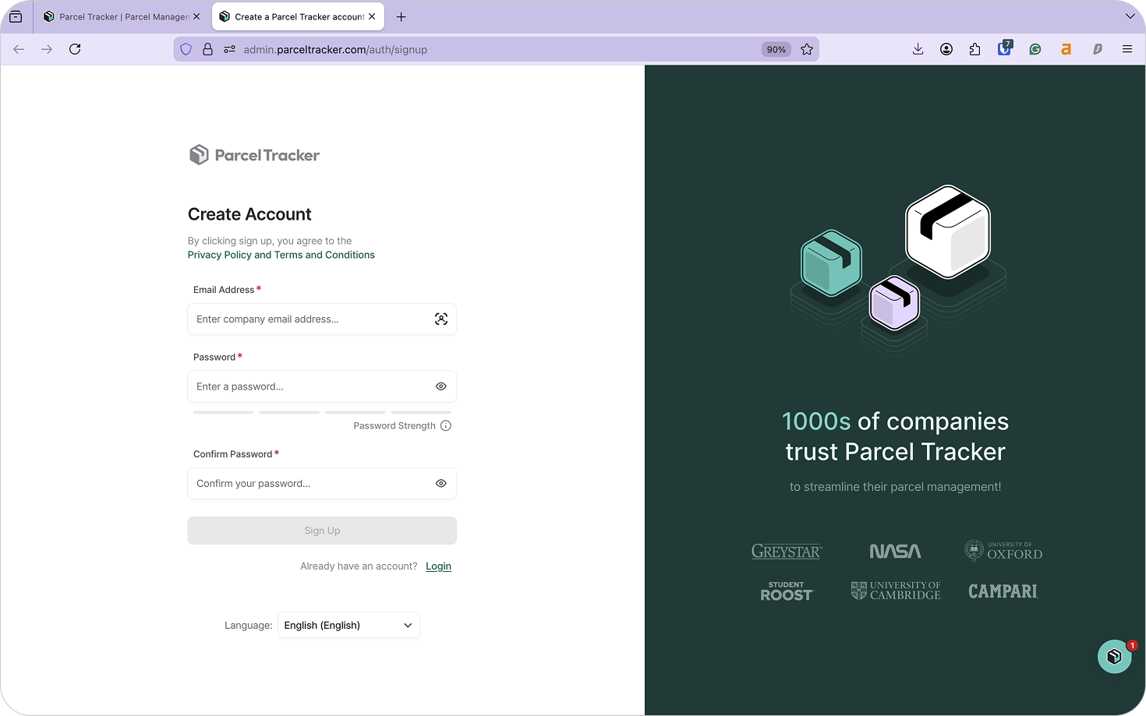Viewport: 1146px width, 716px height.
Task: Click the Bitwarden extension icon with badge 7
Action: click(x=1005, y=48)
